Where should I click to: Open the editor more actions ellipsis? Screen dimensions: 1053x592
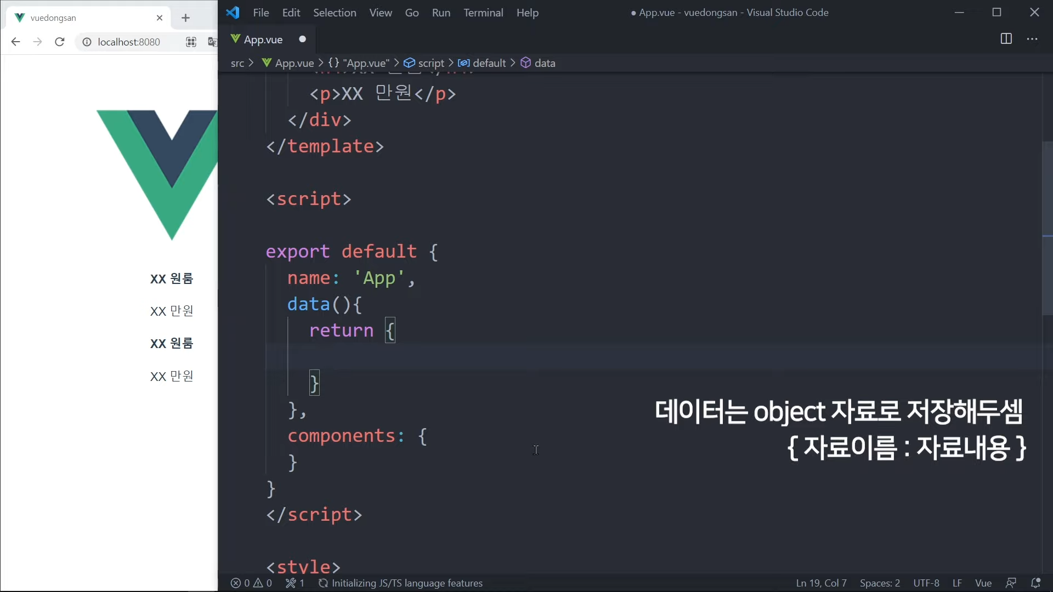pyautogui.click(x=1032, y=39)
